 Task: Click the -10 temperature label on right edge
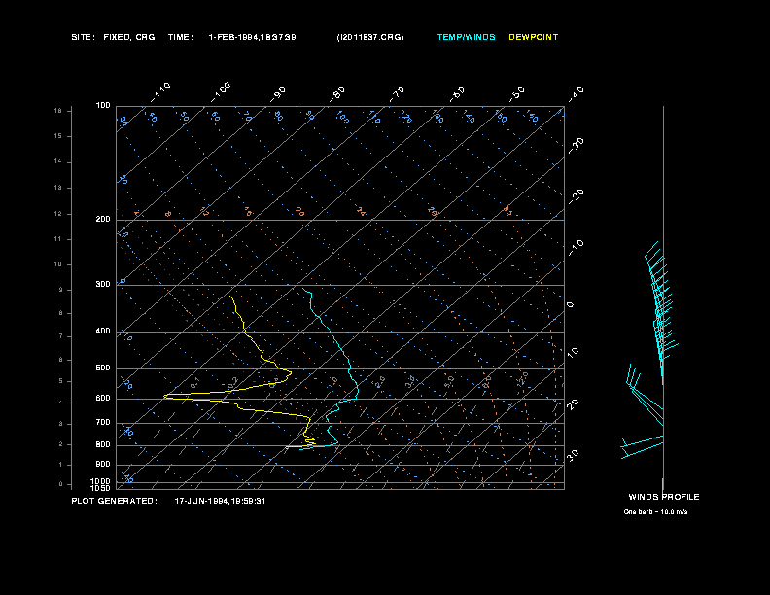point(576,248)
